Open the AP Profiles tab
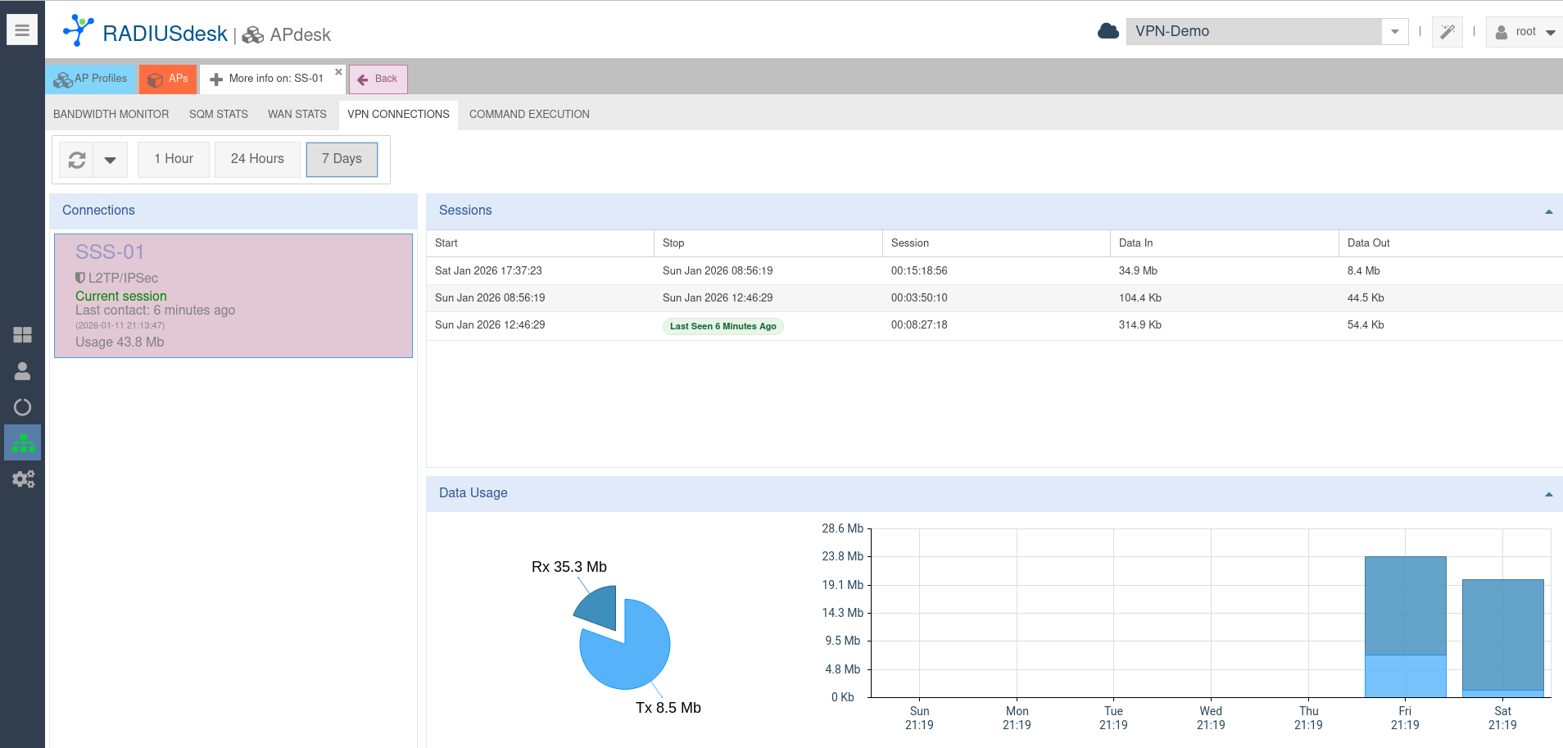Viewport: 1563px width, 748px height. (x=91, y=79)
